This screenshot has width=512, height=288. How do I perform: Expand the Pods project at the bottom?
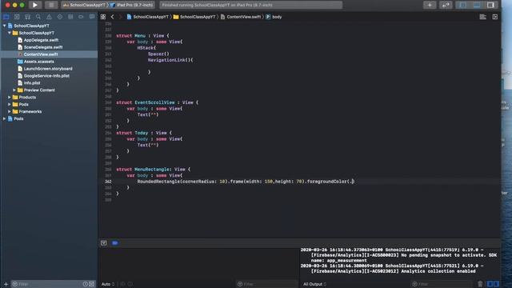(4, 119)
